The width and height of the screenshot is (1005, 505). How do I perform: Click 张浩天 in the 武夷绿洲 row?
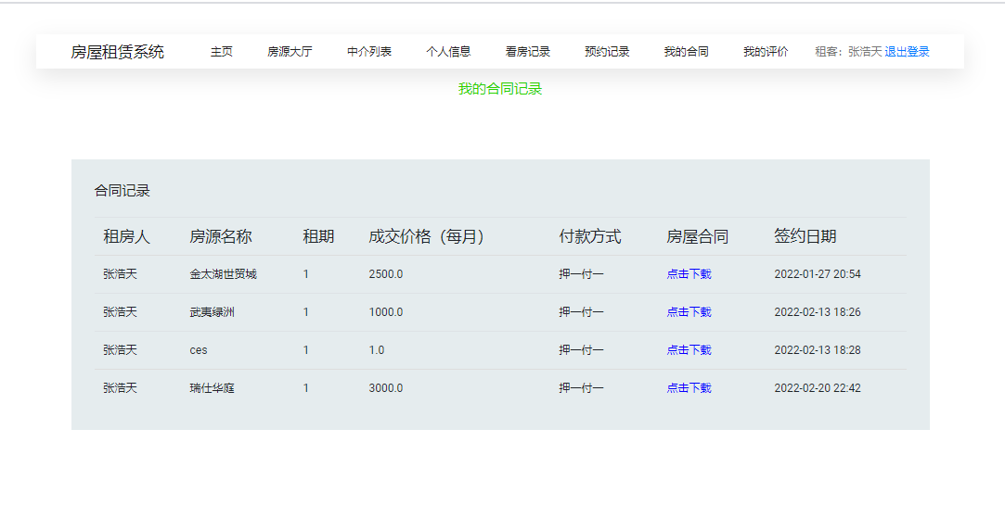point(120,311)
